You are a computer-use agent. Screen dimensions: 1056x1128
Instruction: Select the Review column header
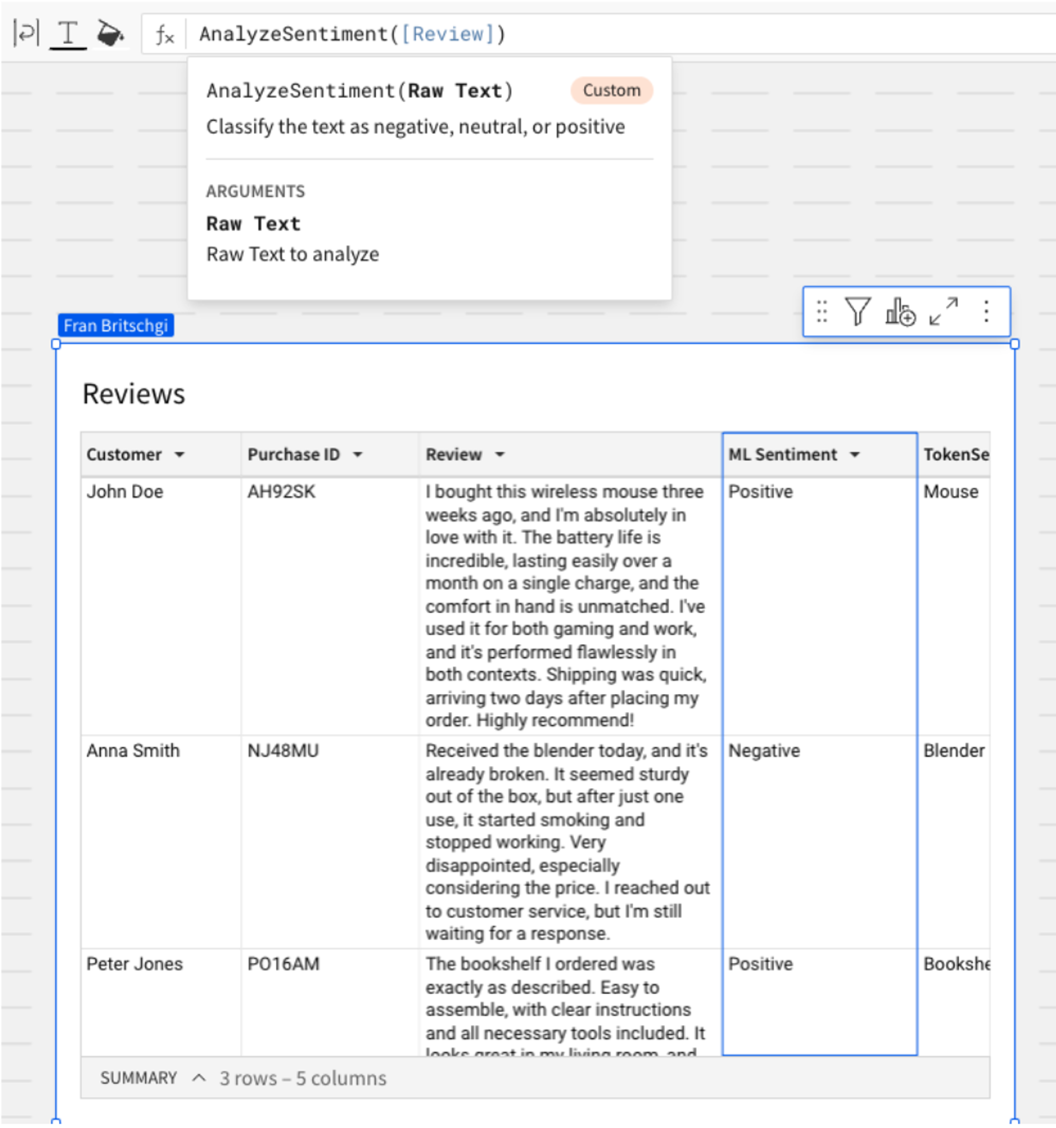click(570, 455)
